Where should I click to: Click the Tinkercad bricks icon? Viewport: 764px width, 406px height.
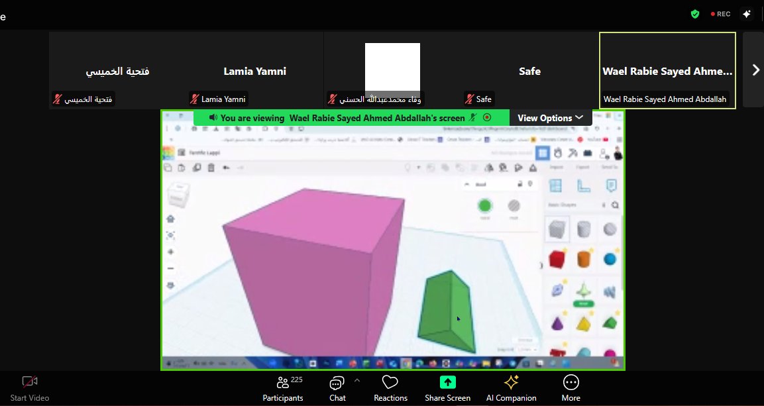[588, 154]
